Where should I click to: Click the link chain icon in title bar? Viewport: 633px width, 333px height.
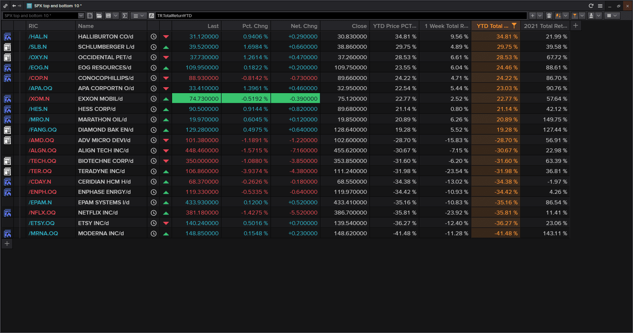point(6,6)
